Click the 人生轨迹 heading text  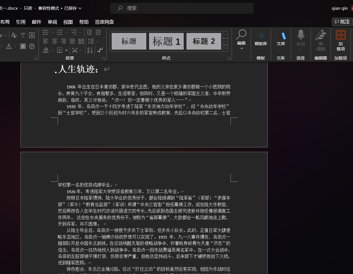point(78,69)
